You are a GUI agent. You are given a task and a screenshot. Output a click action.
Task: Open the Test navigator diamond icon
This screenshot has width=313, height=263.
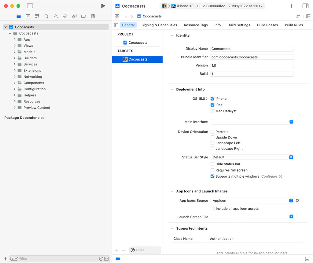click(x=65, y=17)
